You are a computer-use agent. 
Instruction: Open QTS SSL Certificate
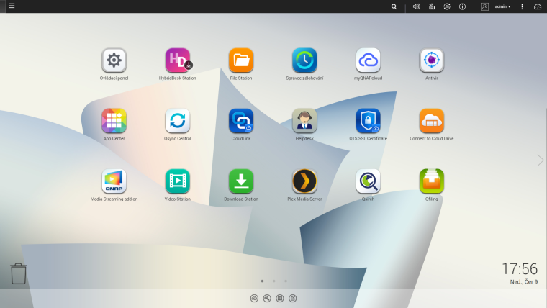[368, 121]
